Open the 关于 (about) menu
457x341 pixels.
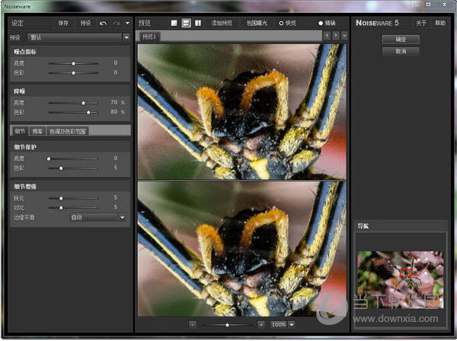421,23
